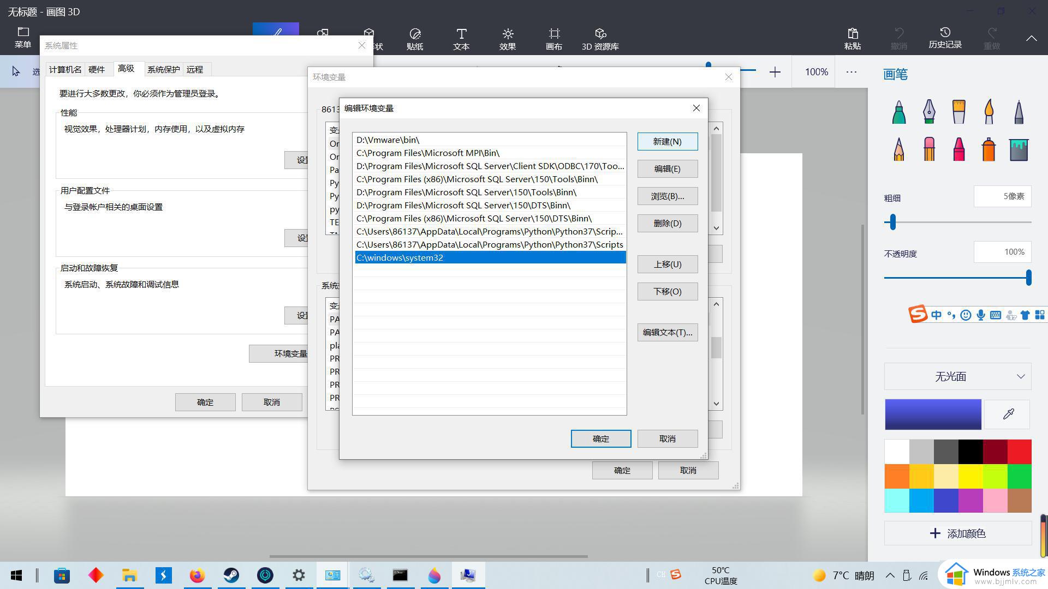Open the 画布 canvas tool
The height and width of the screenshot is (589, 1048).
coord(554,39)
